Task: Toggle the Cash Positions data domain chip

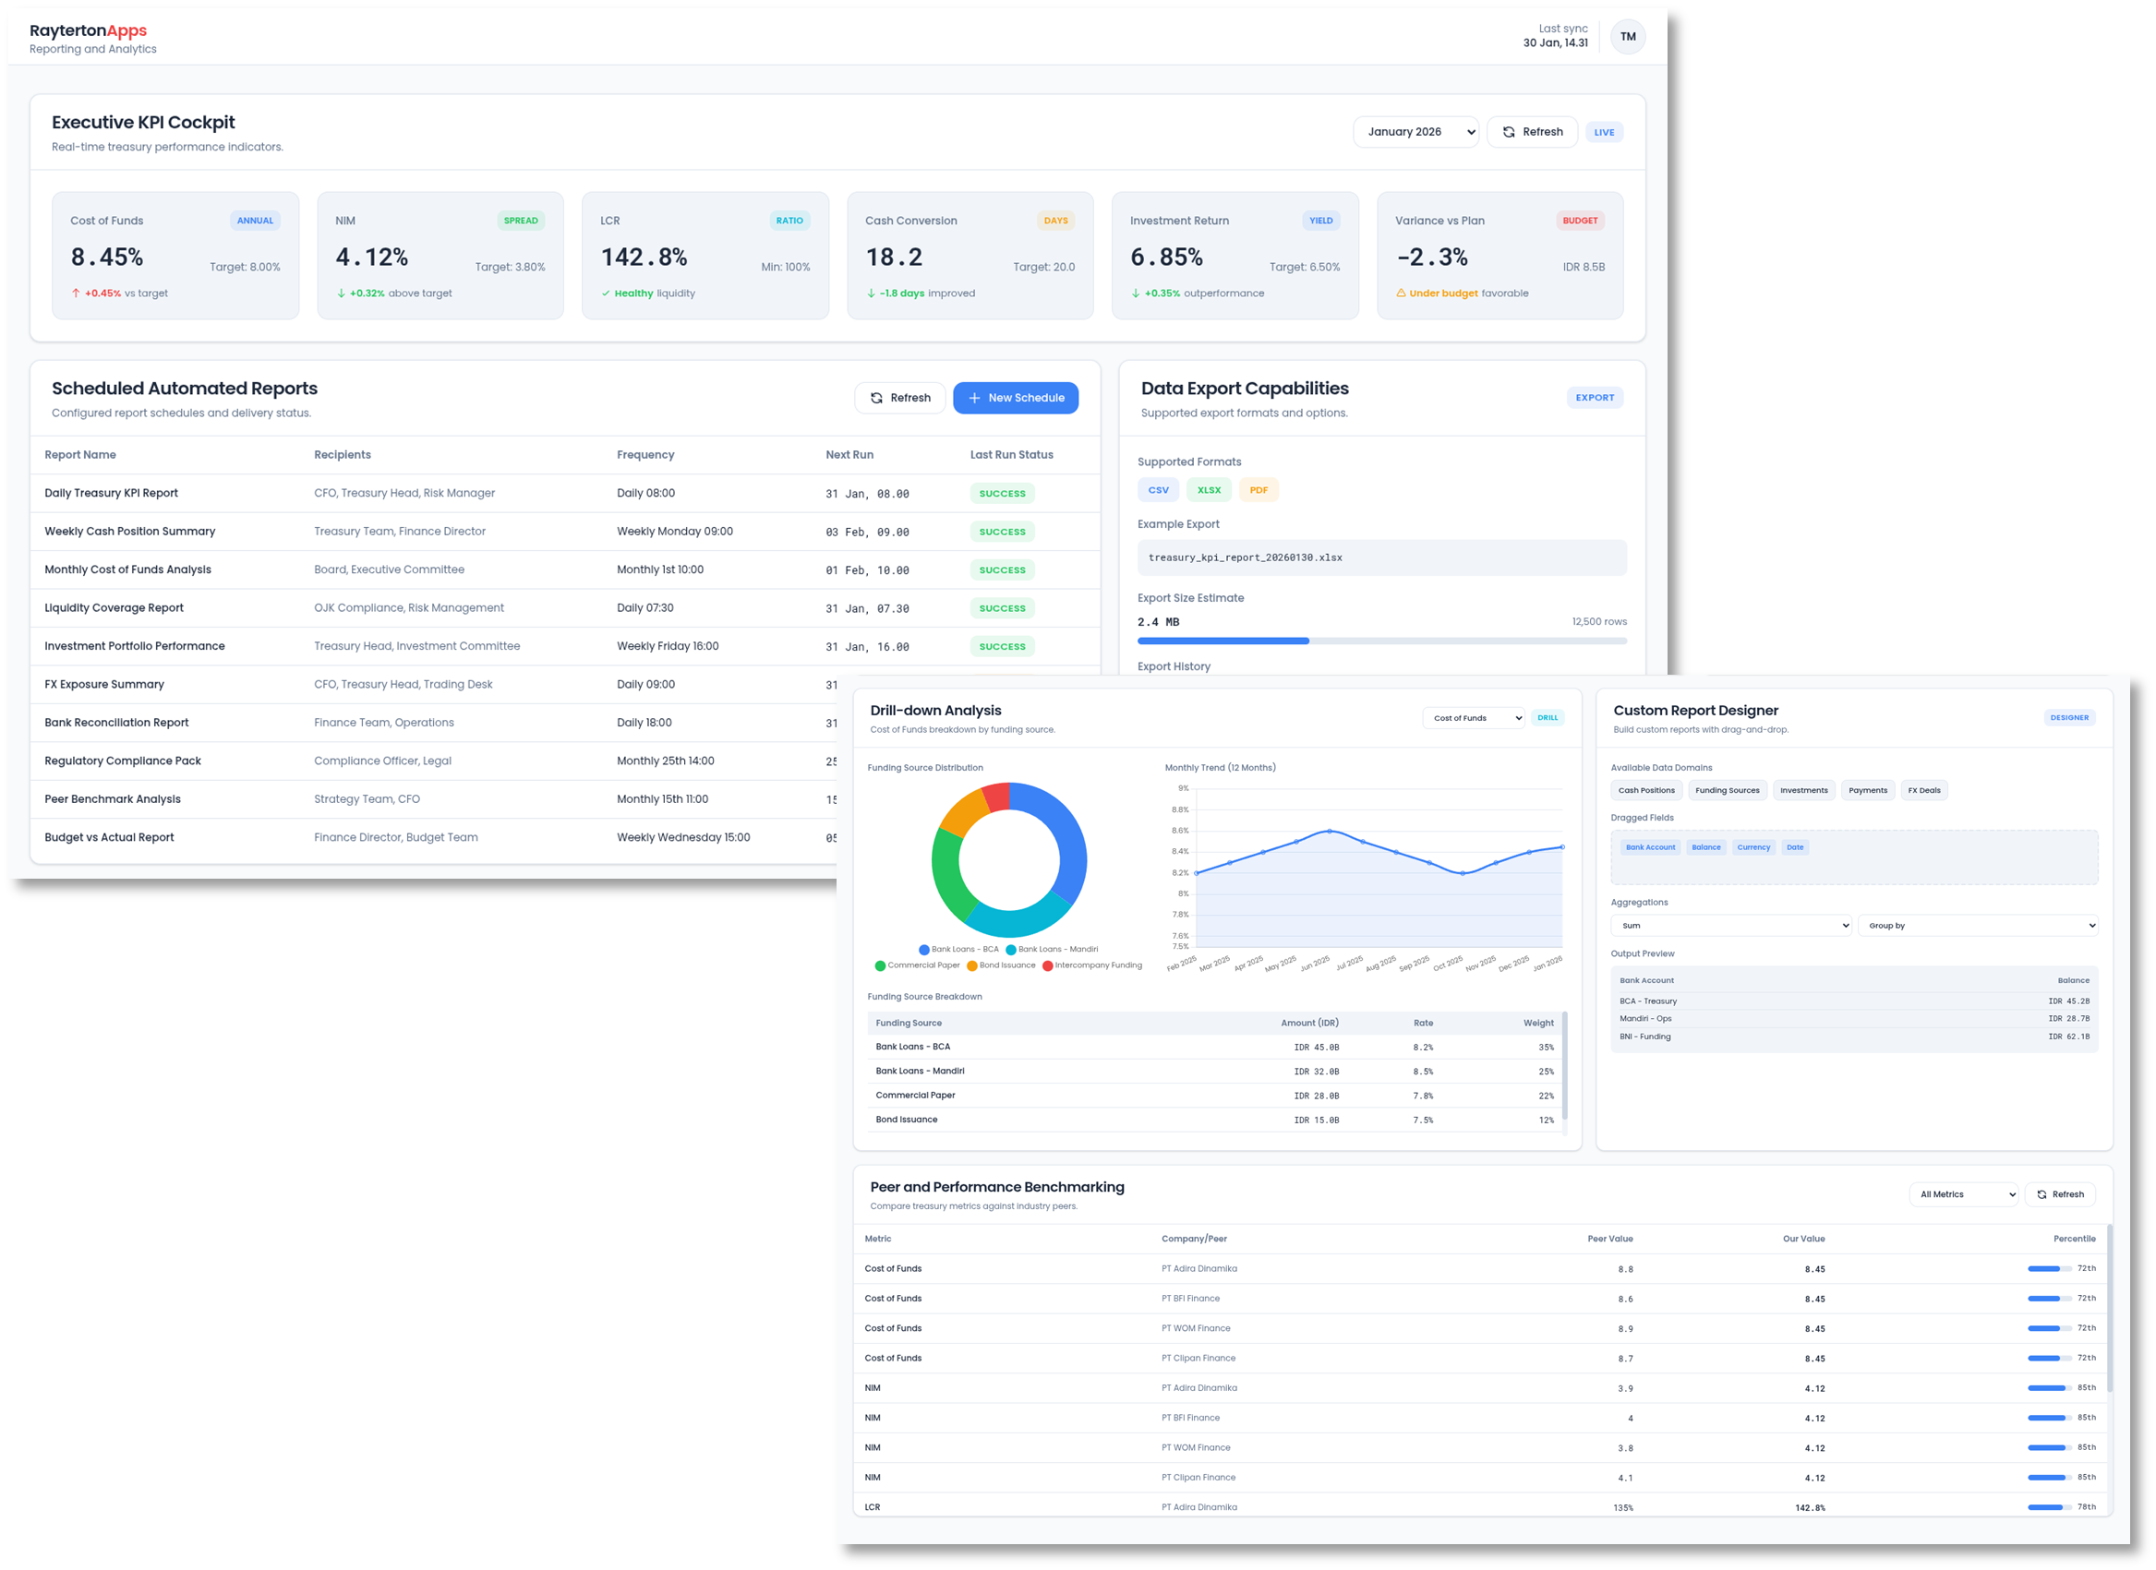Action: pos(1646,790)
